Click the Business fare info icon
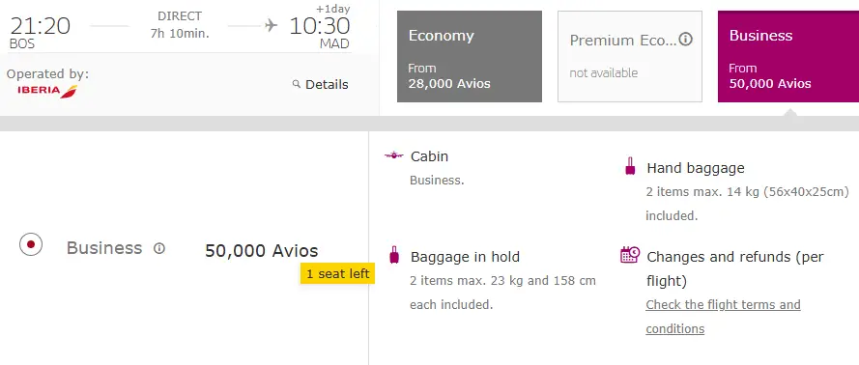 [159, 248]
